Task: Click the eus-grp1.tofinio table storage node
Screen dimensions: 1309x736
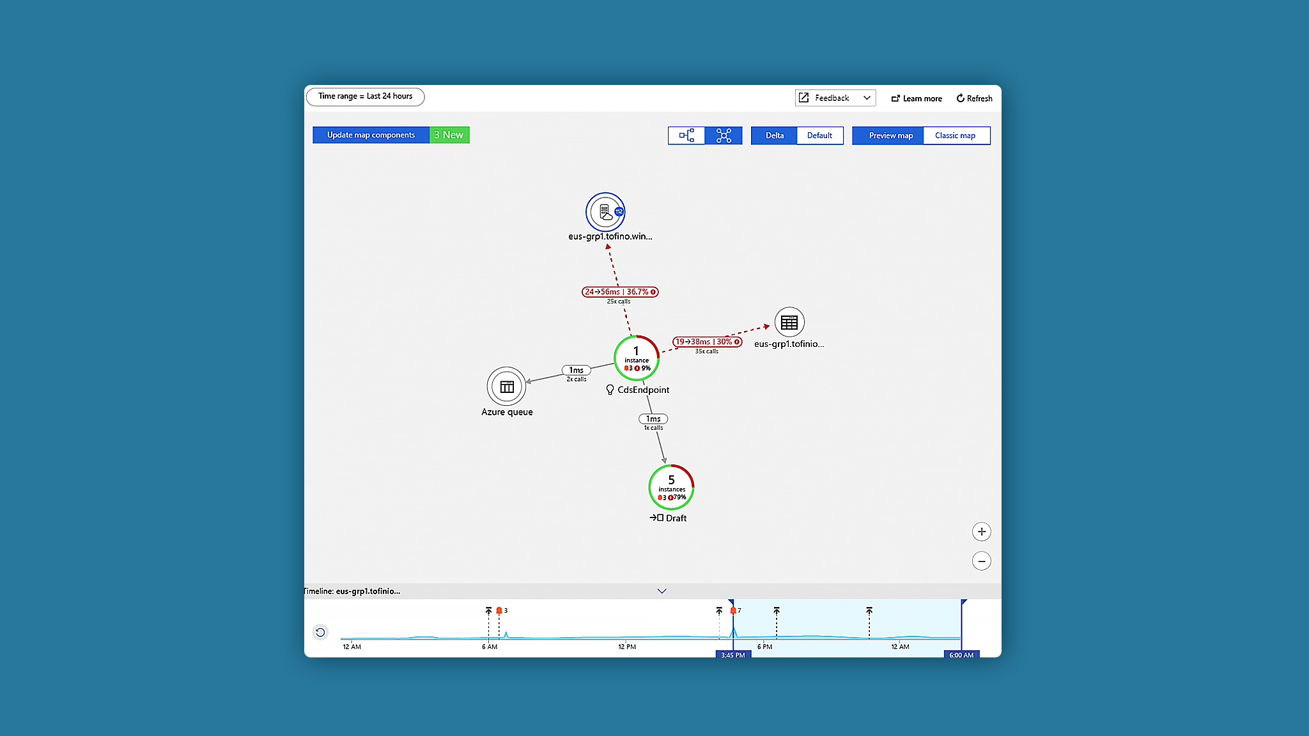Action: click(x=789, y=323)
